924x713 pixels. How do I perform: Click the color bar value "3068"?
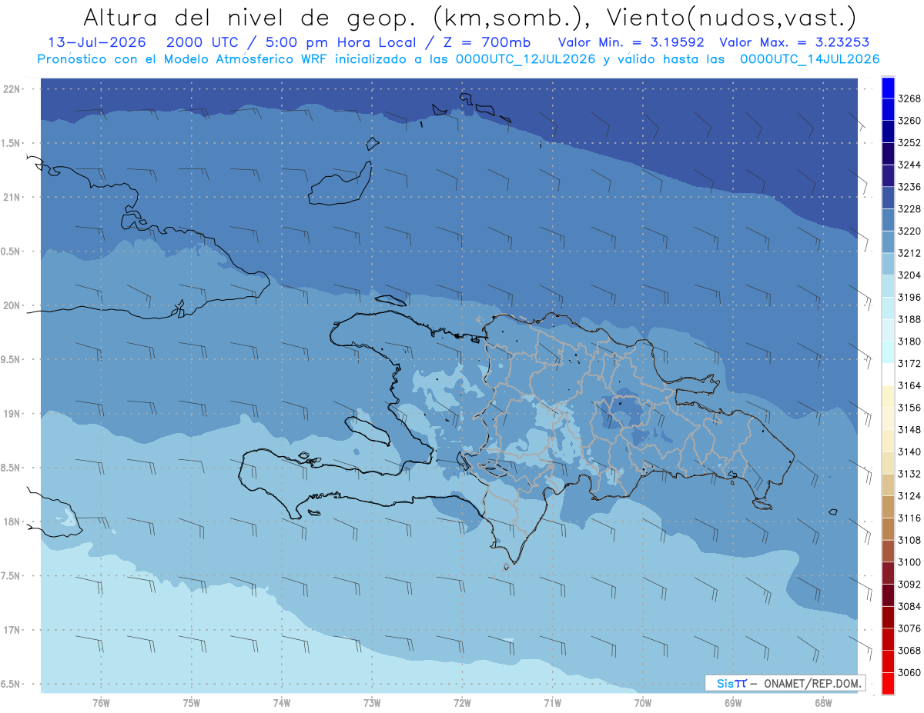tap(909, 651)
